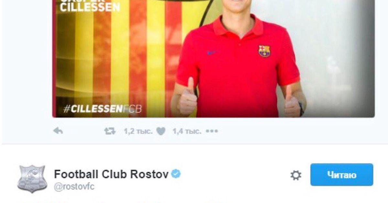Open the retweet count 1,2 тыс.
388x203 pixels.
pyautogui.click(x=138, y=131)
